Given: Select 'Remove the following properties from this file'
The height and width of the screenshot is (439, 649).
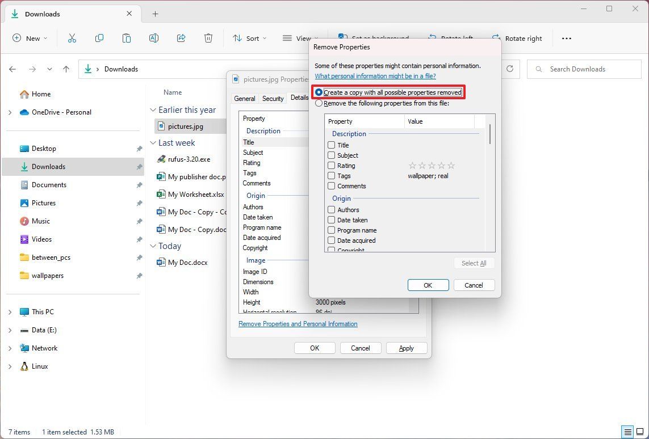Looking at the screenshot, I should point(319,103).
